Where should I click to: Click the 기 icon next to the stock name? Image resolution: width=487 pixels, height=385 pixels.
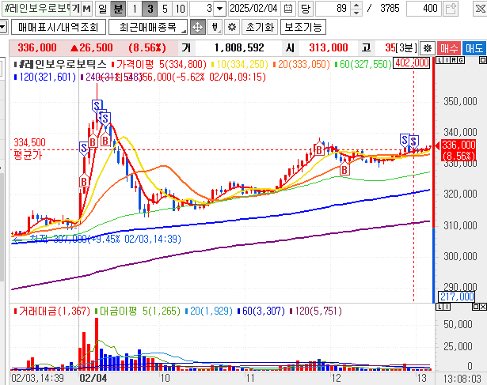click(x=76, y=9)
